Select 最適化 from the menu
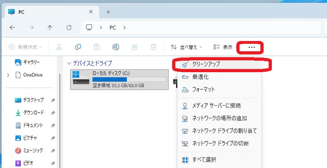 [x=219, y=77]
